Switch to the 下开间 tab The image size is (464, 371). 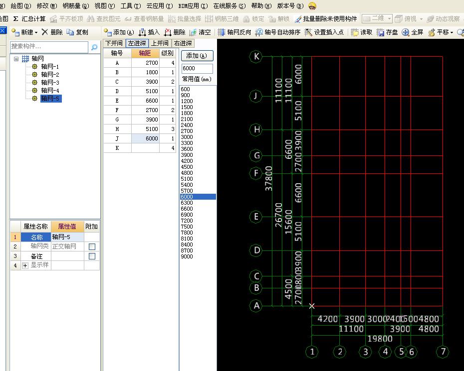click(x=114, y=43)
